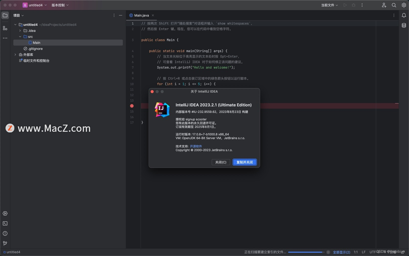The height and width of the screenshot is (256, 409).
Task: Click the build number text #IU-232.9559.62
Action: click(x=204, y=112)
